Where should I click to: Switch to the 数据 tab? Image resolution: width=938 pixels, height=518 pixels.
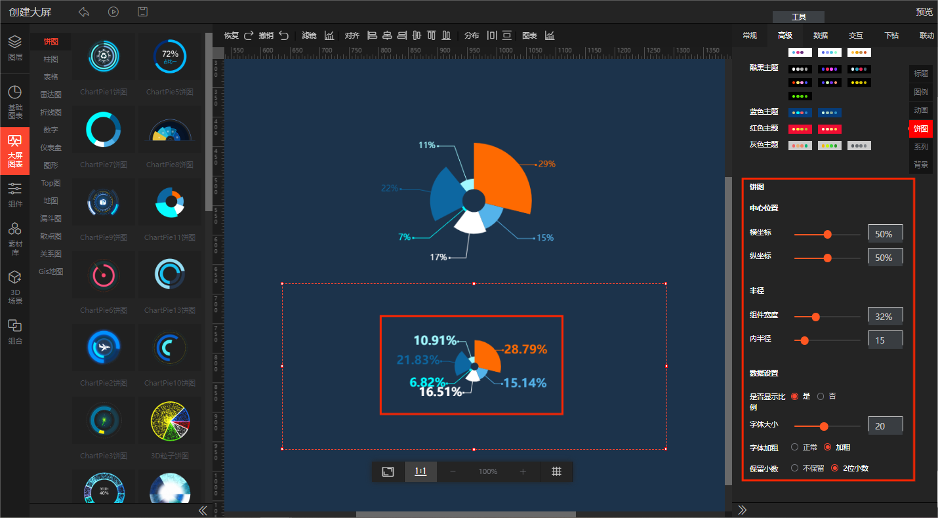pyautogui.click(x=821, y=35)
